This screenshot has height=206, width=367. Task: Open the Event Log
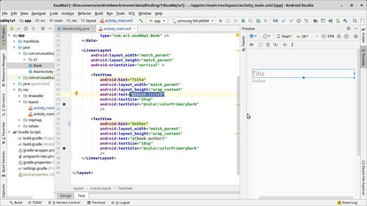coord(348,203)
